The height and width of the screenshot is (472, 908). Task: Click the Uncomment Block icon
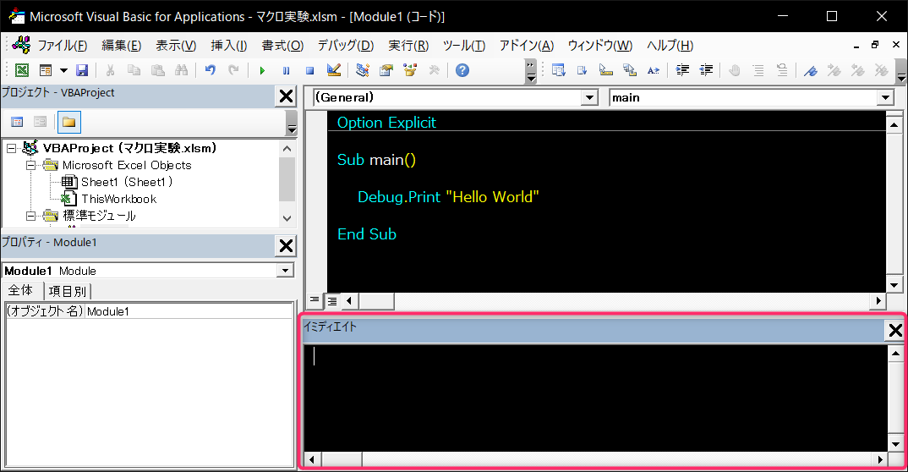click(x=782, y=71)
